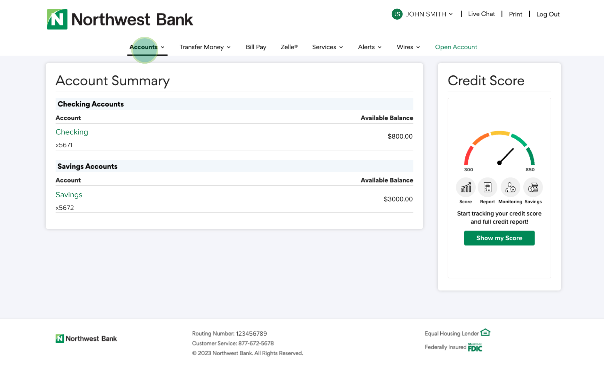The image size is (604, 368).
Task: Click the credit score gauge meter
Action: coord(499,149)
